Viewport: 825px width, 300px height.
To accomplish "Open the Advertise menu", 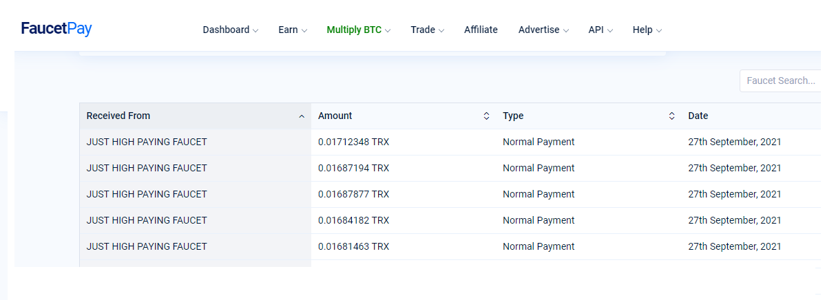I will pos(543,30).
